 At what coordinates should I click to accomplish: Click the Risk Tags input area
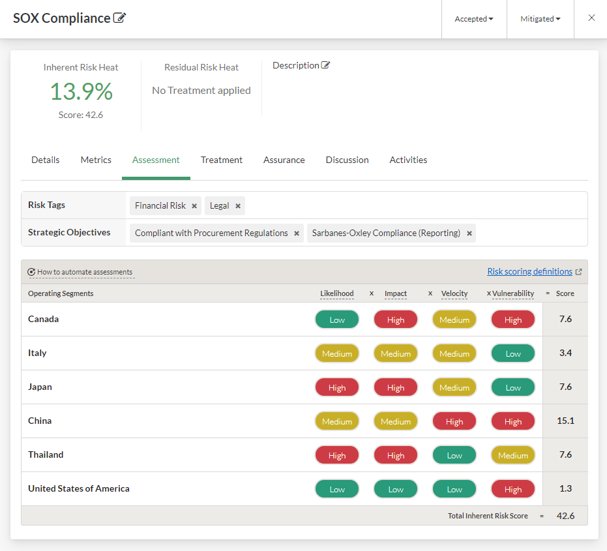[x=356, y=205]
